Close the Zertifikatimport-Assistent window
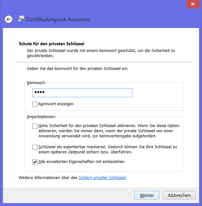Screen dimensions: 202x206 click(193, 4)
